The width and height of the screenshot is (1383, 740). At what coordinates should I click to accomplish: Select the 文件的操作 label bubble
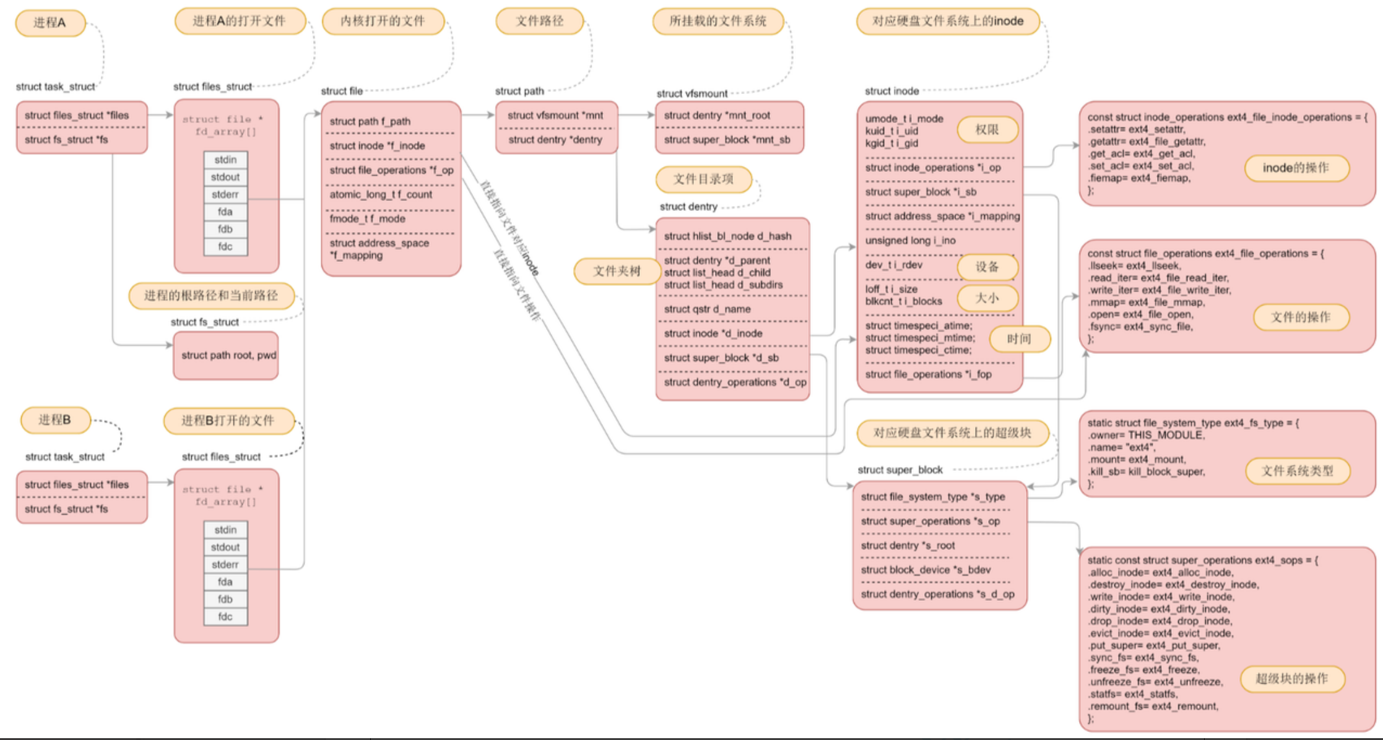(1301, 317)
